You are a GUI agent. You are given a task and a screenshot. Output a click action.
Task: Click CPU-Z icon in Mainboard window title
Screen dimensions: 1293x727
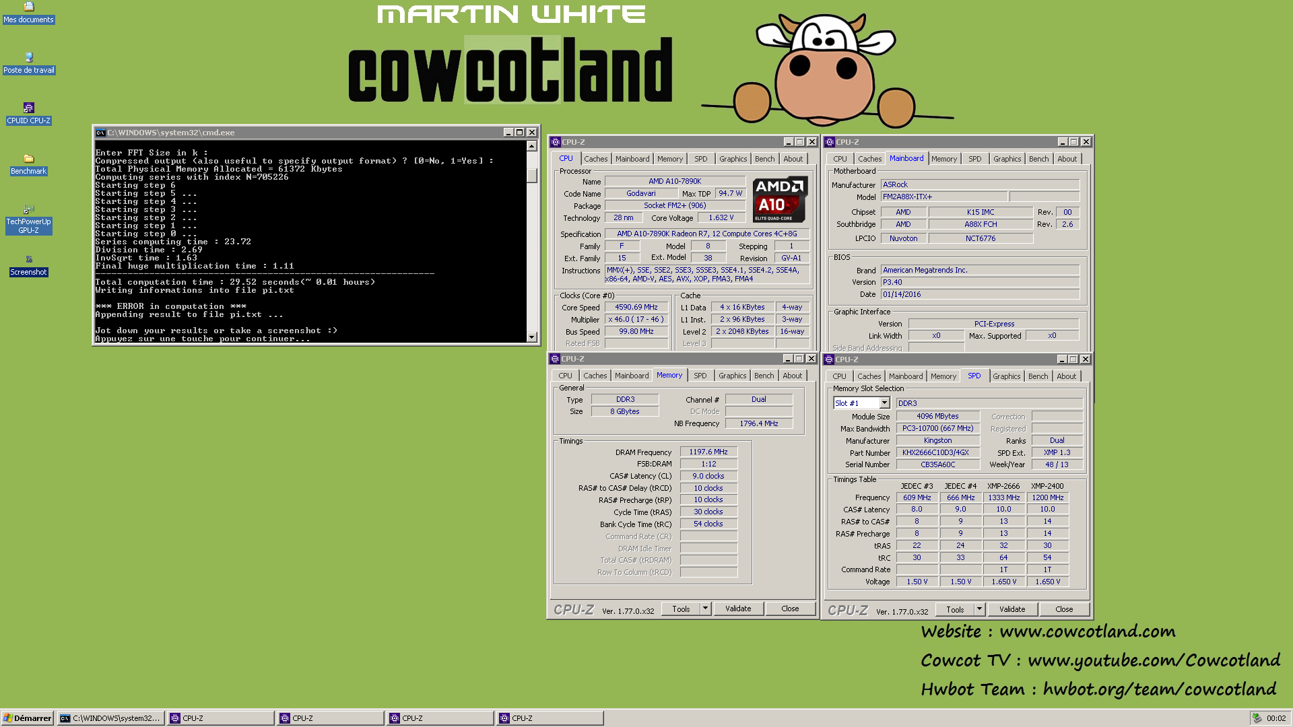click(830, 142)
